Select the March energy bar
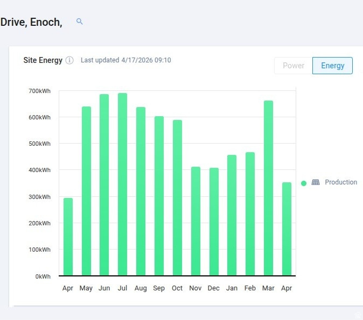The image size is (363, 320). (x=268, y=188)
